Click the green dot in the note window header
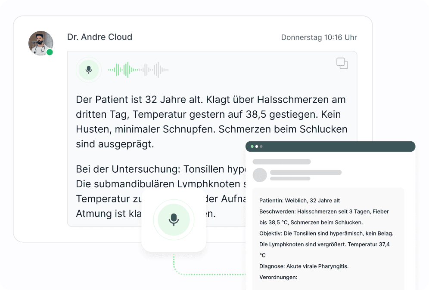Image resolution: width=429 pixels, height=290 pixels. point(252,146)
